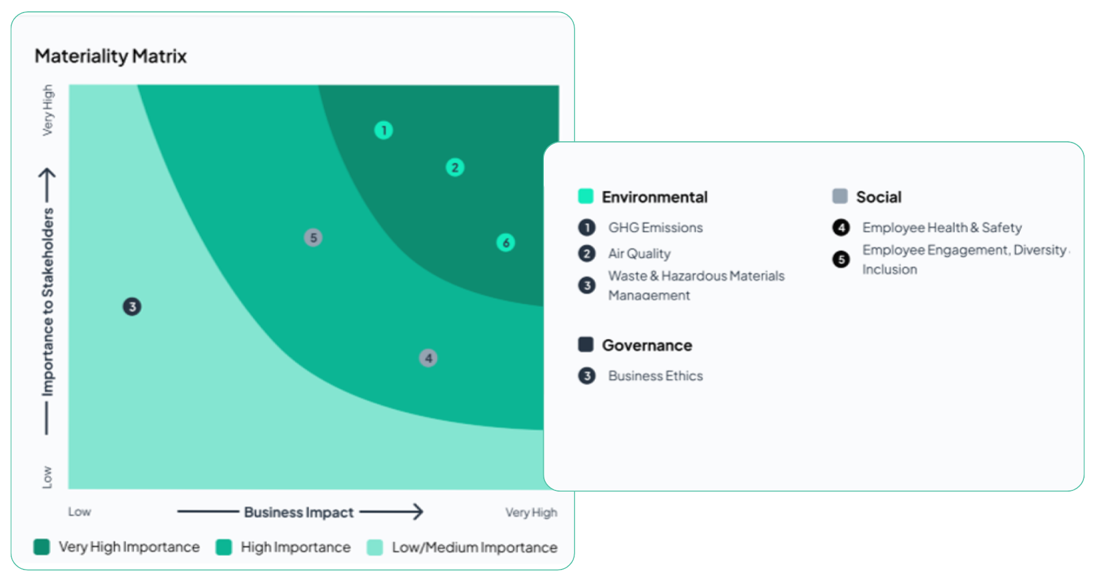The width and height of the screenshot is (1094, 577).
Task: Click the Environmental legend color chip
Action: [x=585, y=196]
